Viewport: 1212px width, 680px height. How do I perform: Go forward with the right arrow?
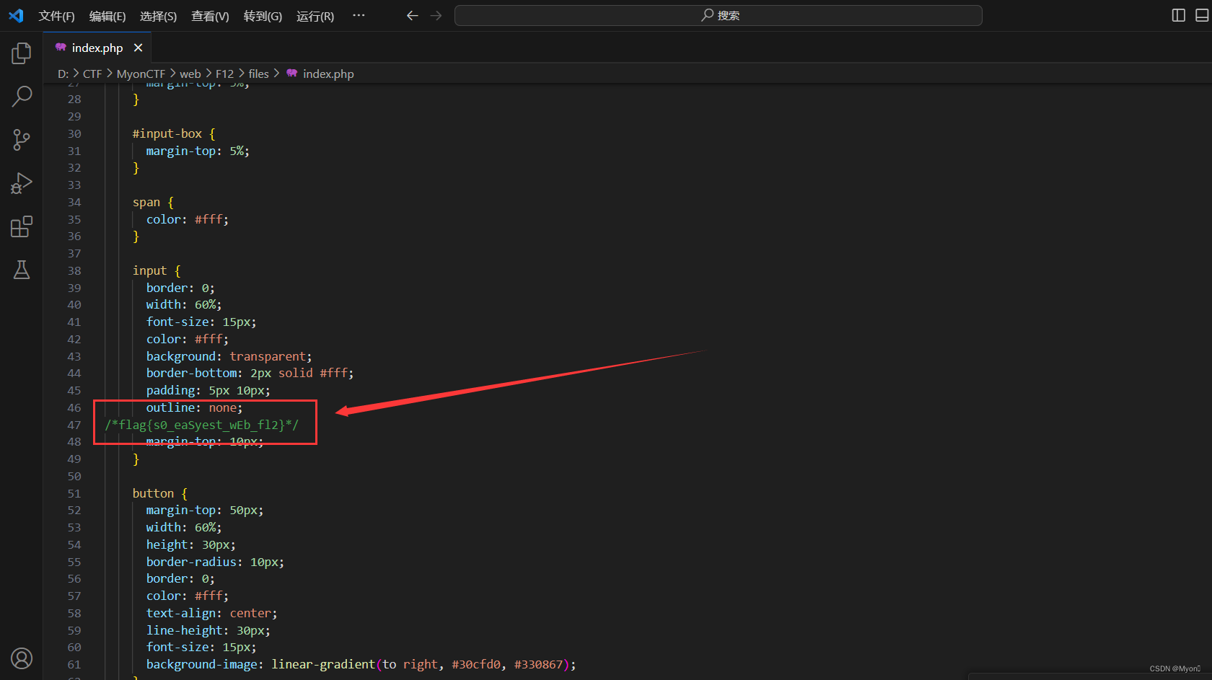[x=436, y=15]
